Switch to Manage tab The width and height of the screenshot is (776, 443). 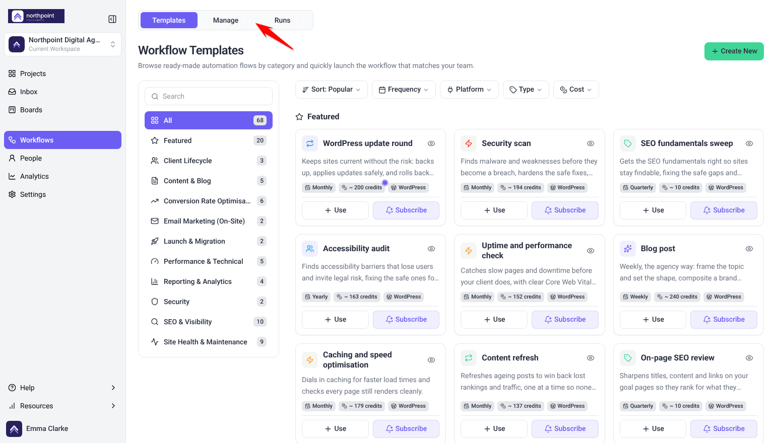tap(226, 20)
